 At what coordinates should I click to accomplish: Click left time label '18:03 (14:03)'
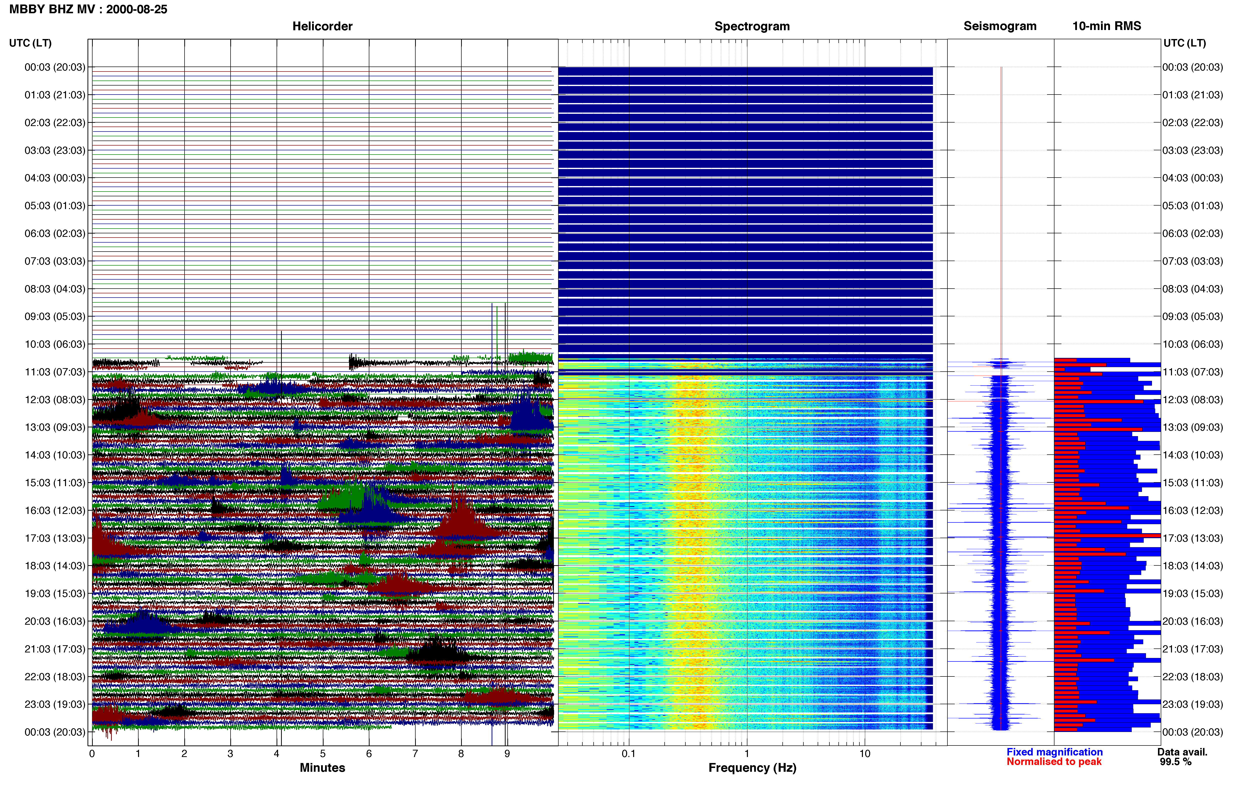pos(55,566)
